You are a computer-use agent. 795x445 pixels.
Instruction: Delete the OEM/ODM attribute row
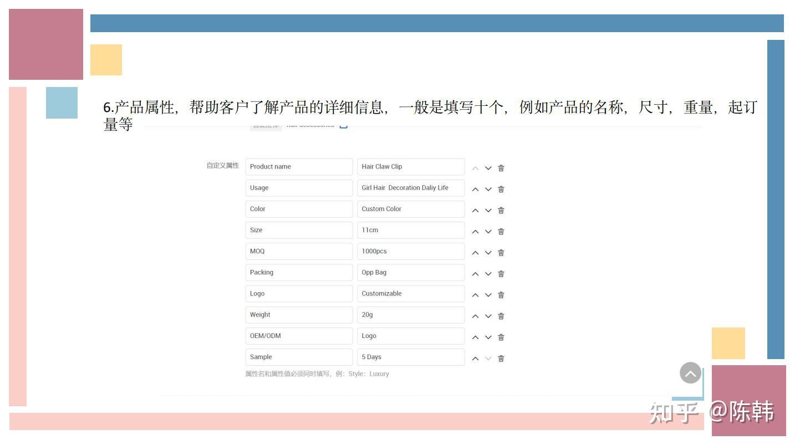point(501,337)
